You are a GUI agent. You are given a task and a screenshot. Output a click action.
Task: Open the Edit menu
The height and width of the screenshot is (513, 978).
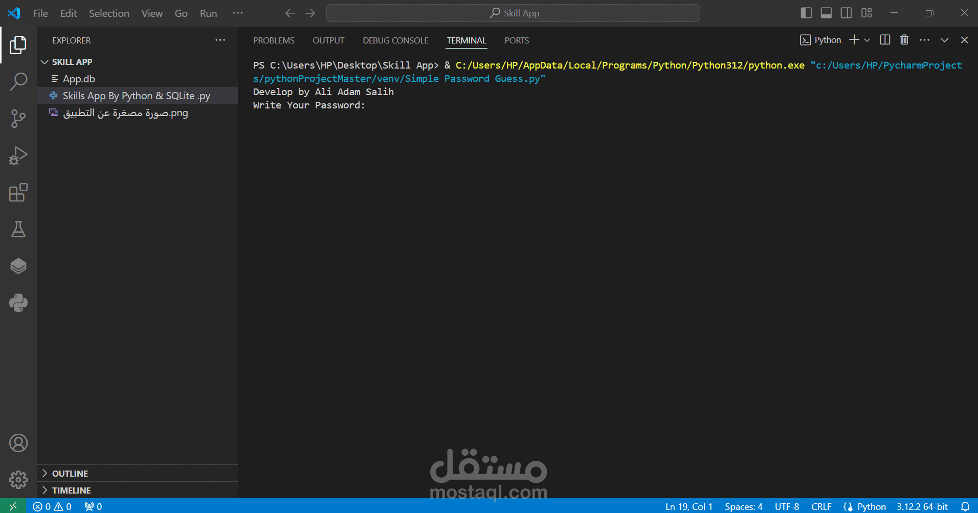[69, 13]
